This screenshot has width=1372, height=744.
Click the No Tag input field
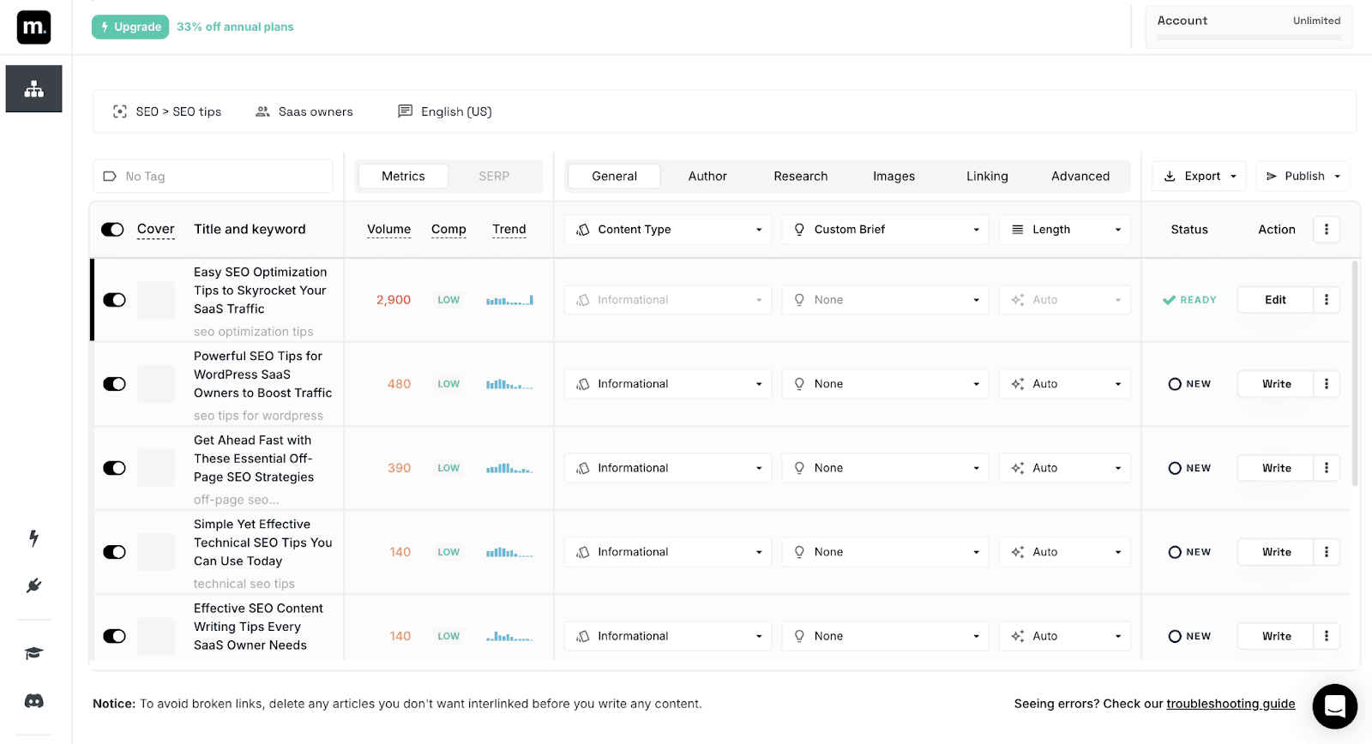[x=213, y=177]
